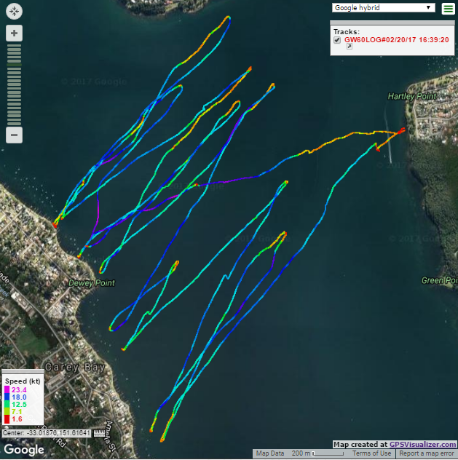This screenshot has height=460, width=458.
Task: Open the GPSVisualizer.com link
Action: coord(422,444)
